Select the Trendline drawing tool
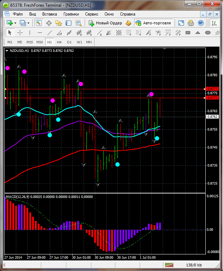The height and width of the screenshot is (271, 223). coord(50,33)
